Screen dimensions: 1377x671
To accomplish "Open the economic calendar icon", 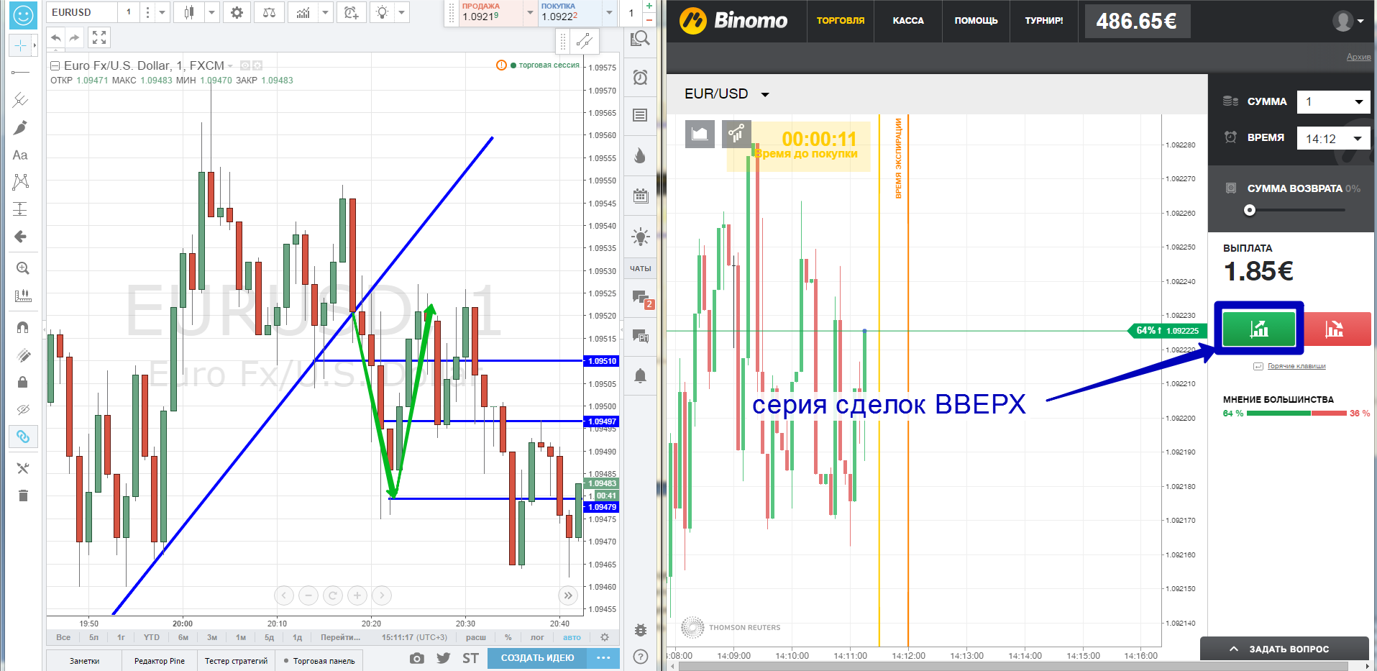I will 640,196.
